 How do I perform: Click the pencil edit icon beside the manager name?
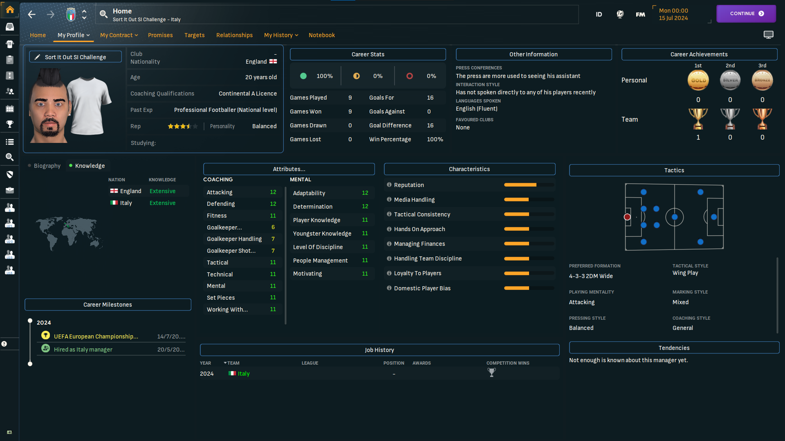click(x=37, y=57)
